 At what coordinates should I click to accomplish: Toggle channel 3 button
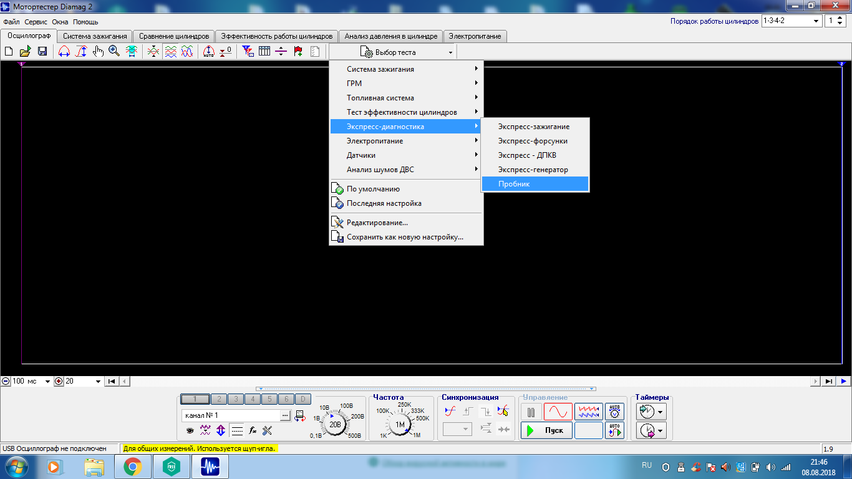tap(236, 399)
